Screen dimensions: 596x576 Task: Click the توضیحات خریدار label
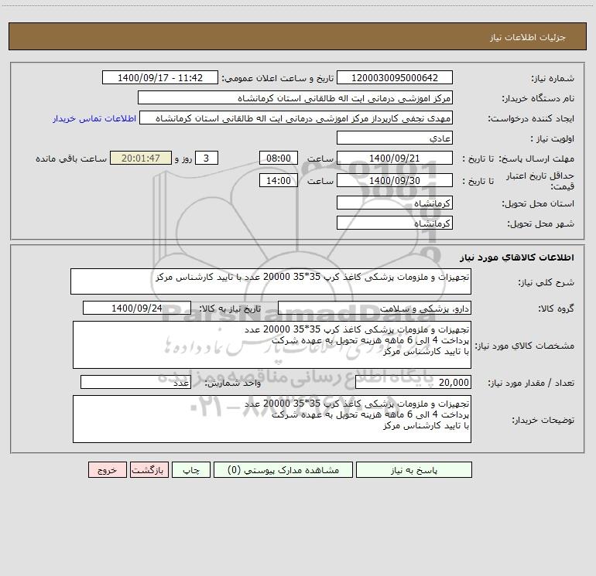click(x=543, y=420)
